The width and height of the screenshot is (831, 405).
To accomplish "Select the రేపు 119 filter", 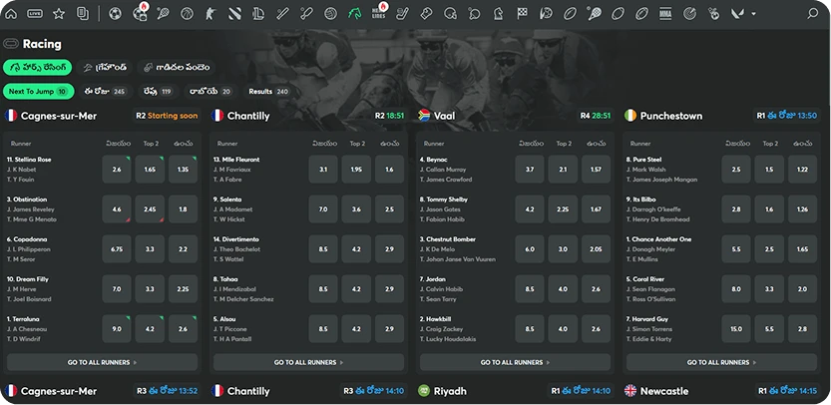I will pos(158,91).
